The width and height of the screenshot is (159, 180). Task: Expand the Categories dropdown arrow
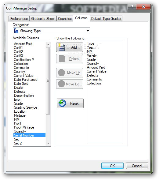tap(88, 31)
